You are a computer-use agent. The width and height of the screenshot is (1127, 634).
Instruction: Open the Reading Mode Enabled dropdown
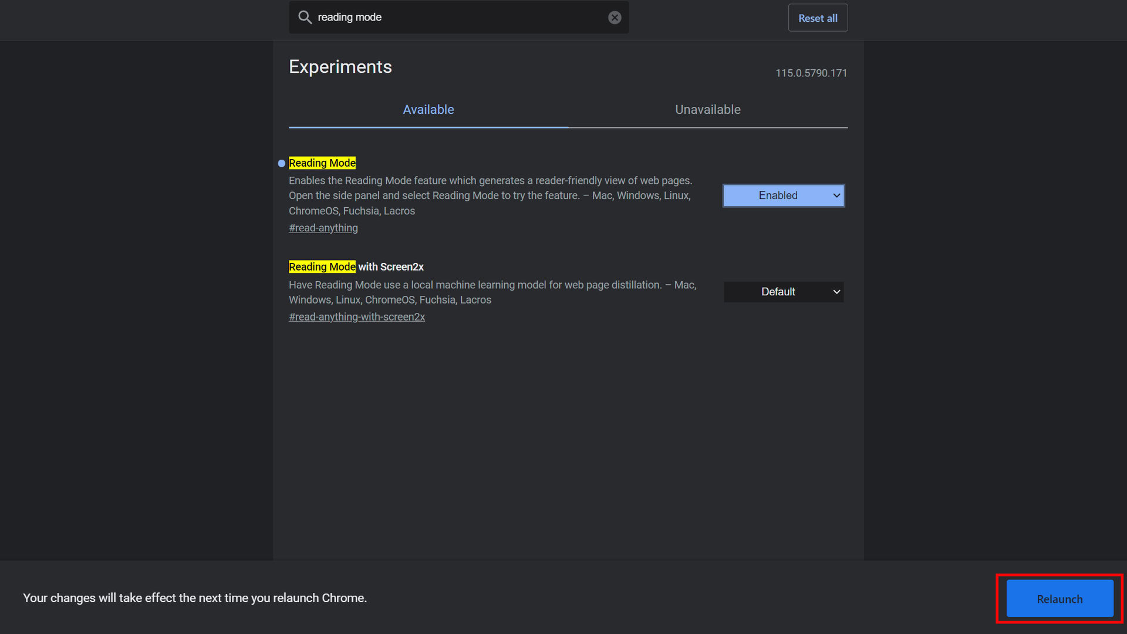pos(778,195)
